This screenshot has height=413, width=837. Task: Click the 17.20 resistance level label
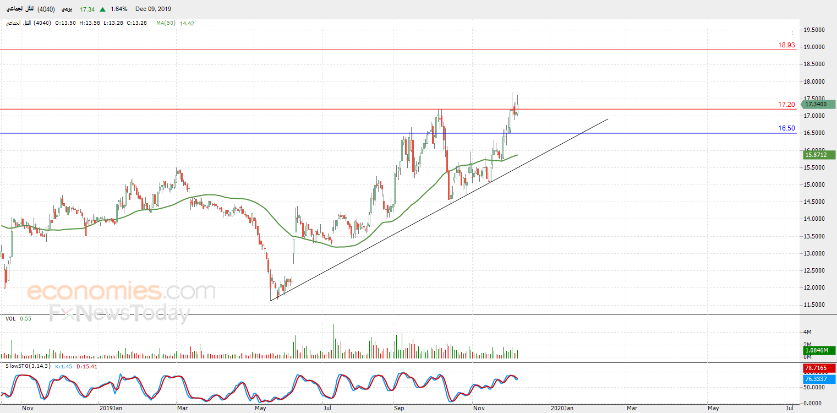pyautogui.click(x=787, y=105)
